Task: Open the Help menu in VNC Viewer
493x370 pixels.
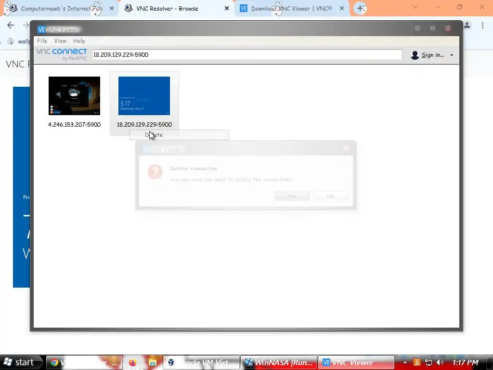Action: [79, 41]
